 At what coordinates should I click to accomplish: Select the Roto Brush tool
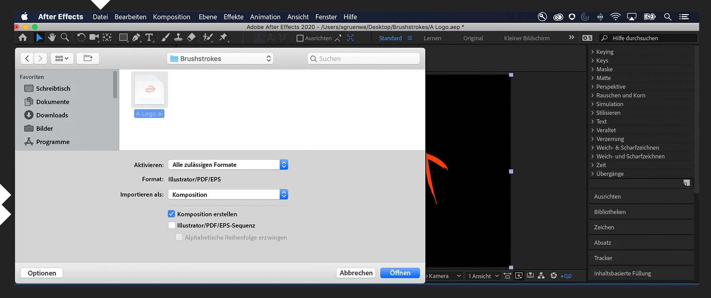pos(208,37)
